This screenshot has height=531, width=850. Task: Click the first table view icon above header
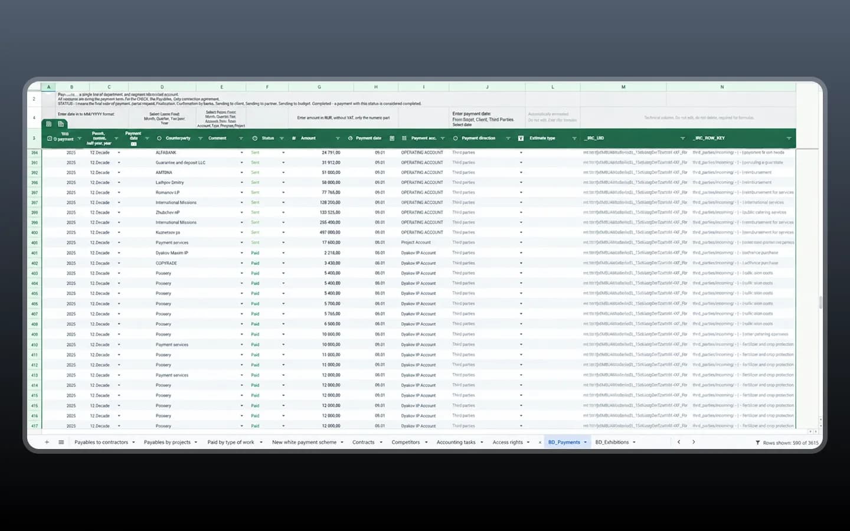click(x=48, y=124)
